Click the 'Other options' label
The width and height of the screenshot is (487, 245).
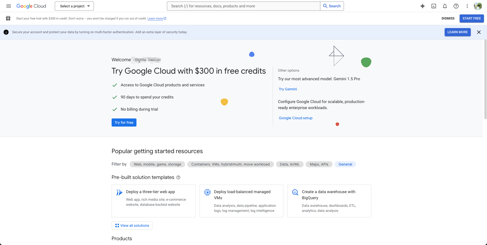(x=289, y=70)
